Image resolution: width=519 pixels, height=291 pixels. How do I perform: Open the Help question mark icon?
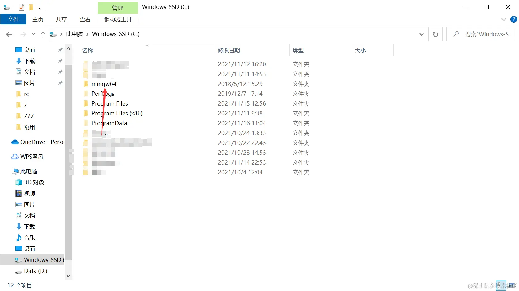click(513, 19)
